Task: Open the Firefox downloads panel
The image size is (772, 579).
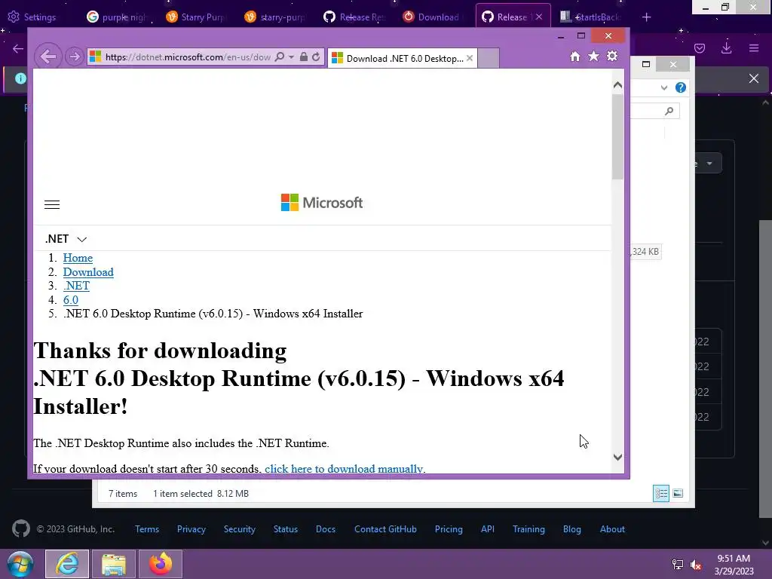Action: [726, 48]
